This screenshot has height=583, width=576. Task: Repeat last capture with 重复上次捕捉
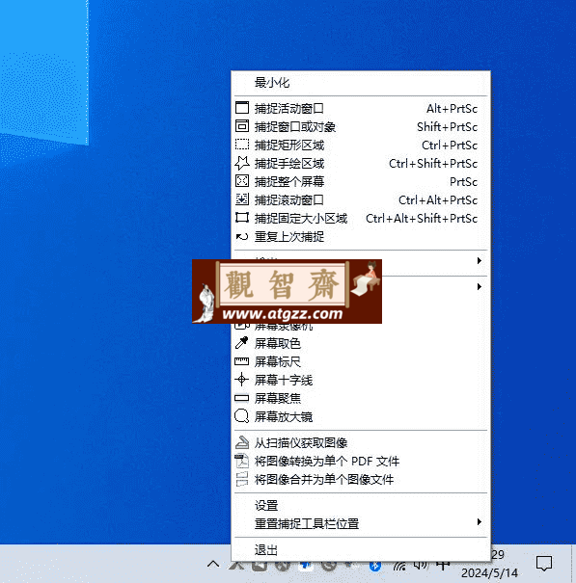click(361, 236)
